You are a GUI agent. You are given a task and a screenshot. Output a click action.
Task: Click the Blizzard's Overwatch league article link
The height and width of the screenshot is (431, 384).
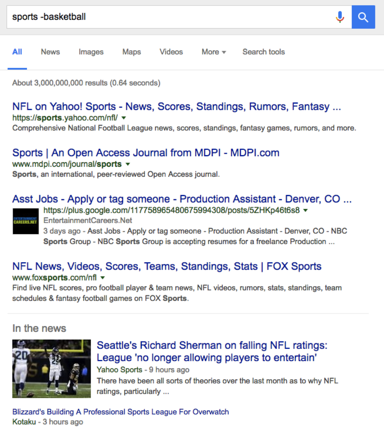click(120, 412)
